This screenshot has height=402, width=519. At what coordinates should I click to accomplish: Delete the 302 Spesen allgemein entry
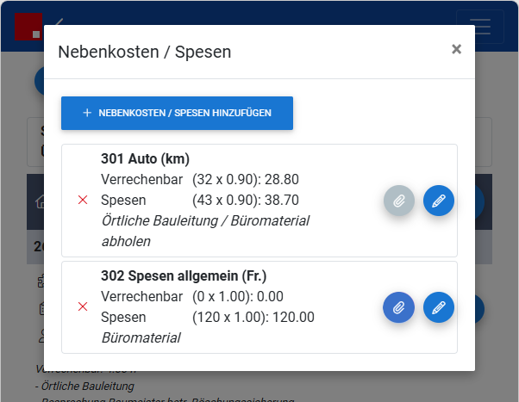pyautogui.click(x=83, y=306)
